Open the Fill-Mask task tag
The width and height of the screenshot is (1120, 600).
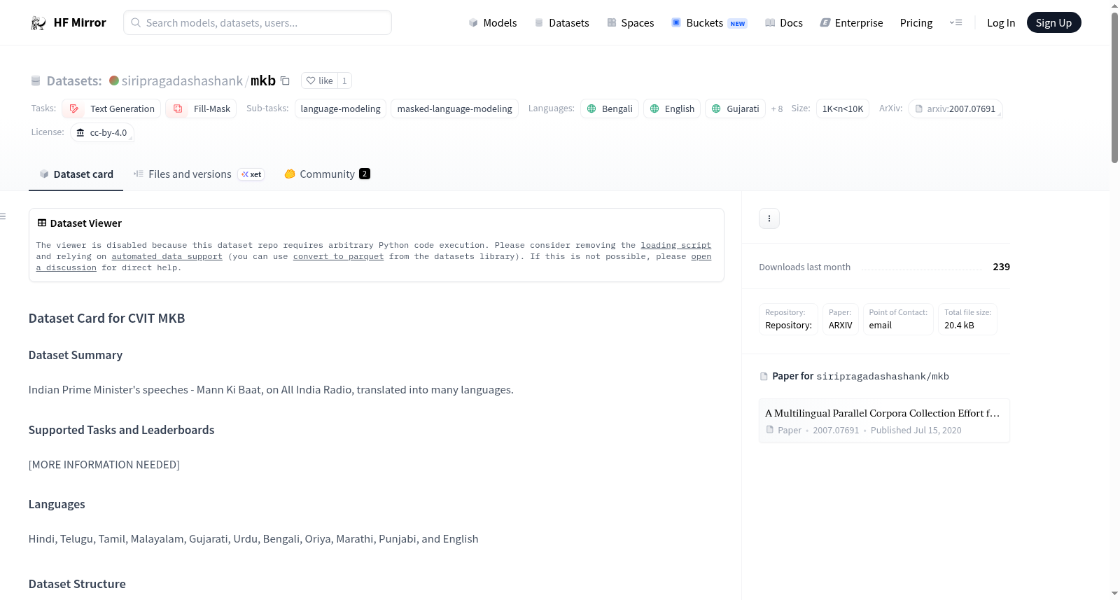coord(201,109)
